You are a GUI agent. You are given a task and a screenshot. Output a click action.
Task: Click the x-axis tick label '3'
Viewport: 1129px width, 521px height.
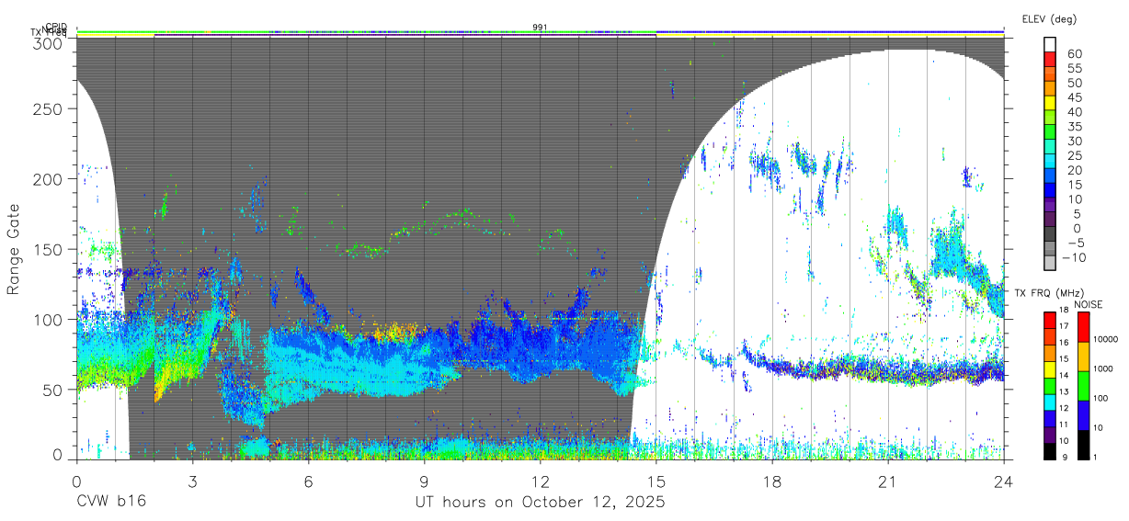pyautogui.click(x=193, y=481)
